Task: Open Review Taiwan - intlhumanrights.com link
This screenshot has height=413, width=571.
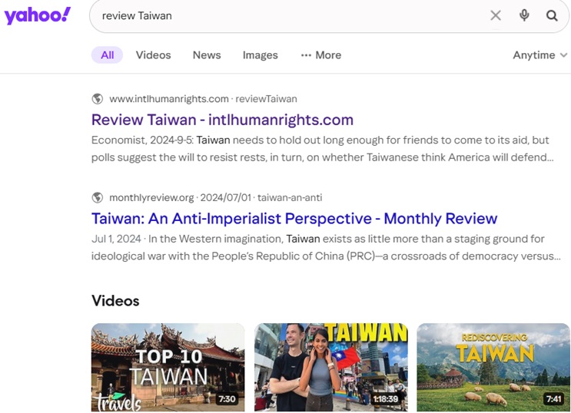Action: tap(222, 120)
